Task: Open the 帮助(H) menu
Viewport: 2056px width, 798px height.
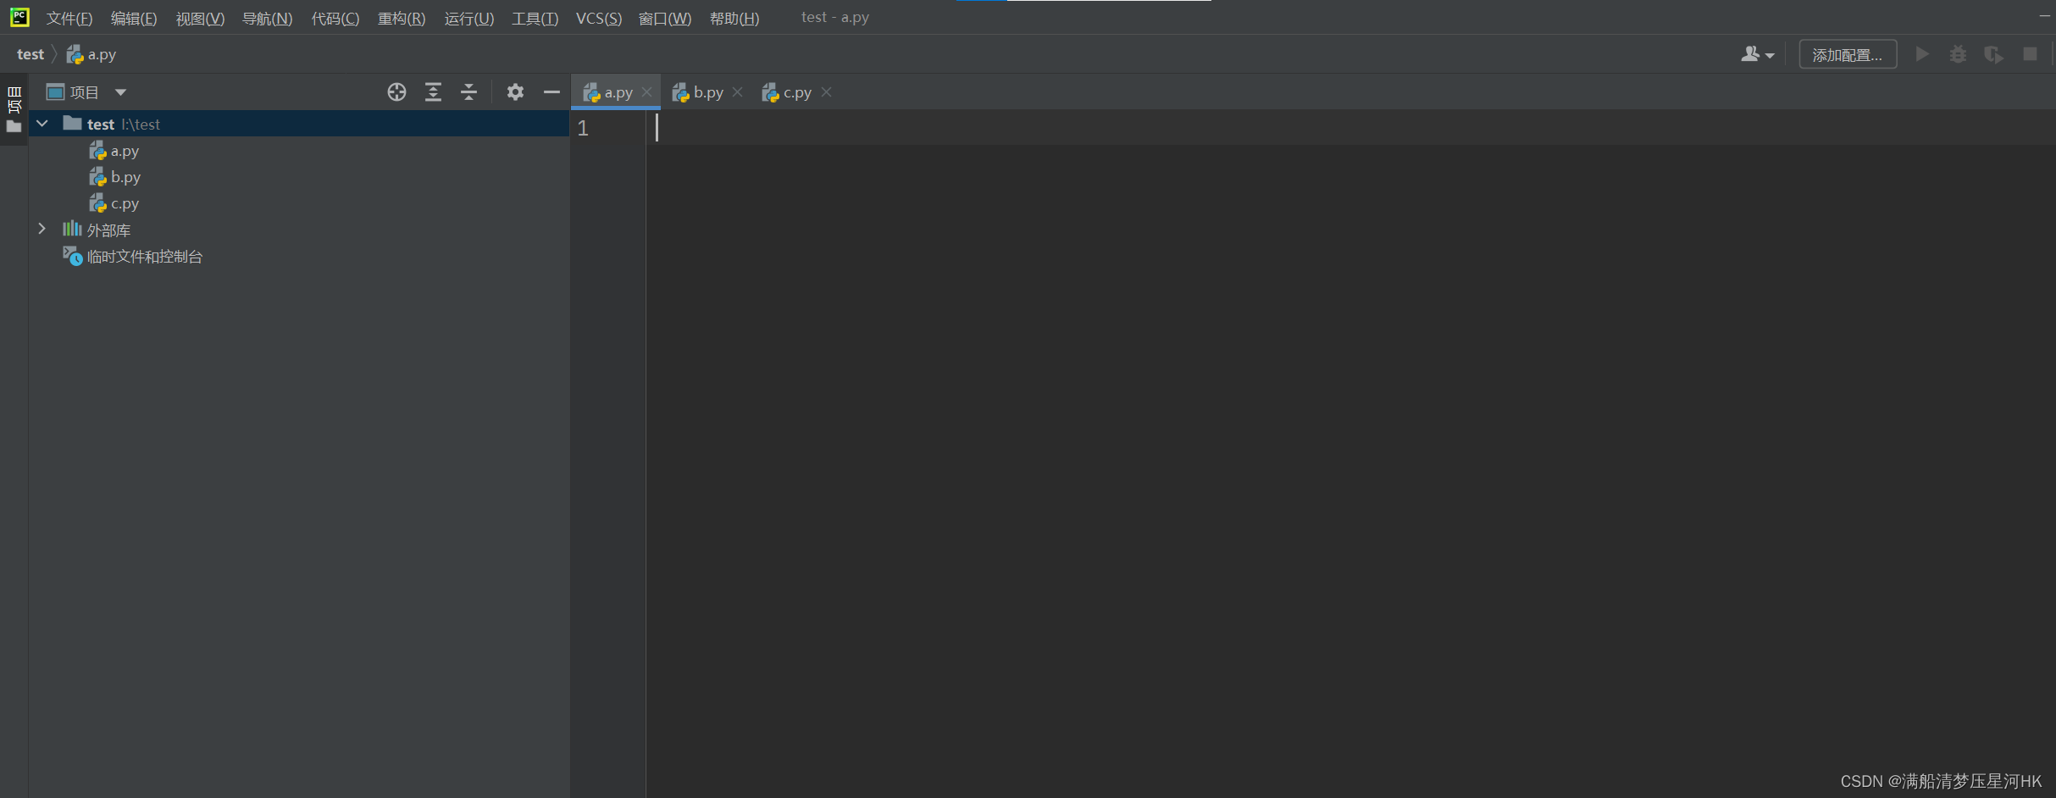Action: (734, 18)
